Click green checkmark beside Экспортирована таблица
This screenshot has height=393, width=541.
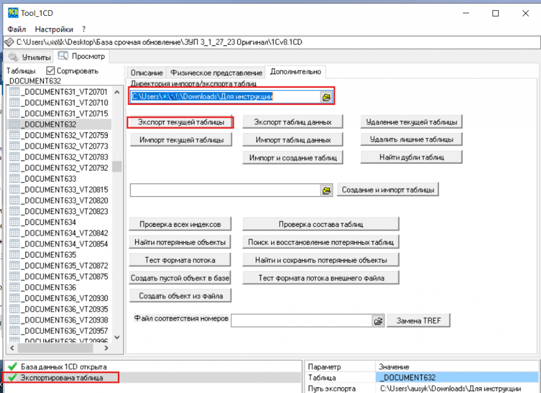(x=13, y=378)
